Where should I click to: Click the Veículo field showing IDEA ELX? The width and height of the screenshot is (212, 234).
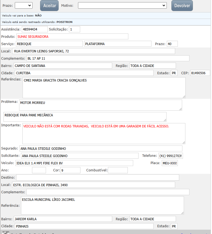tap(74, 163)
